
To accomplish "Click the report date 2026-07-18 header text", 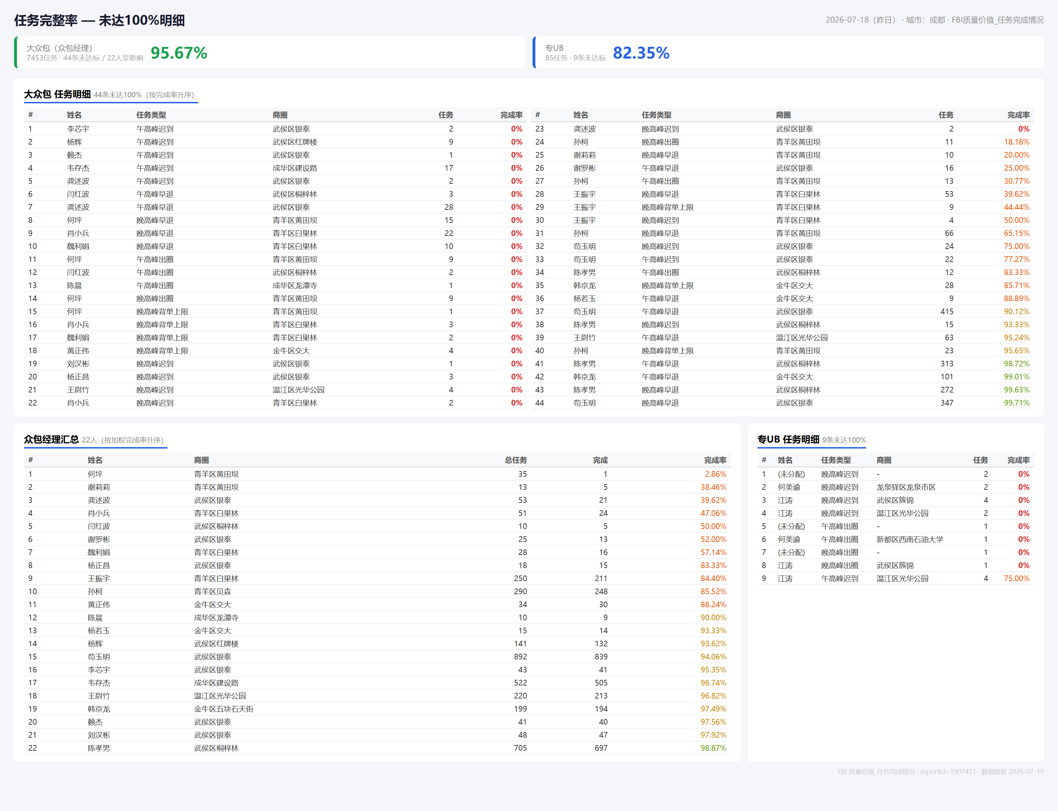I will click(x=848, y=20).
